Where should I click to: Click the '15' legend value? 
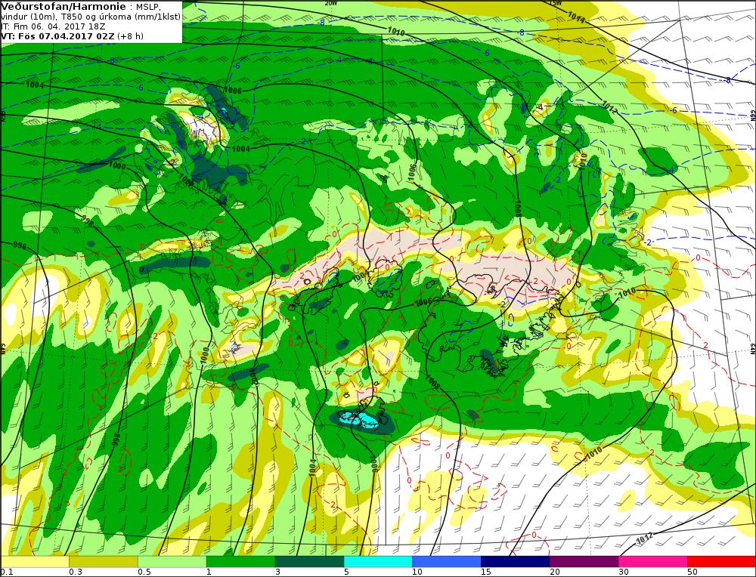point(486,572)
